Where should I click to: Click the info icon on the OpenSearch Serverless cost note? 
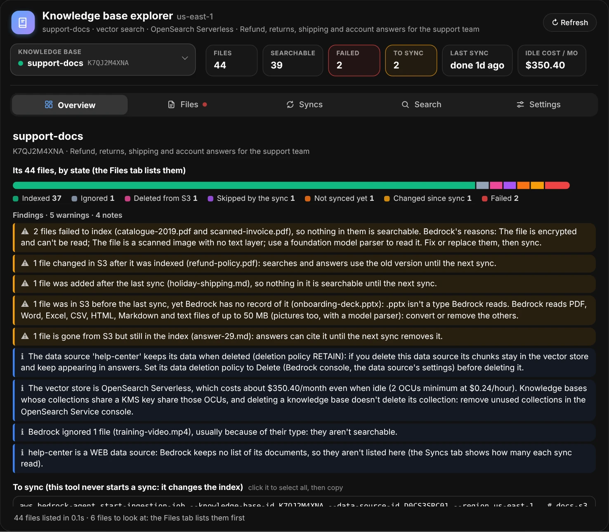click(22, 388)
